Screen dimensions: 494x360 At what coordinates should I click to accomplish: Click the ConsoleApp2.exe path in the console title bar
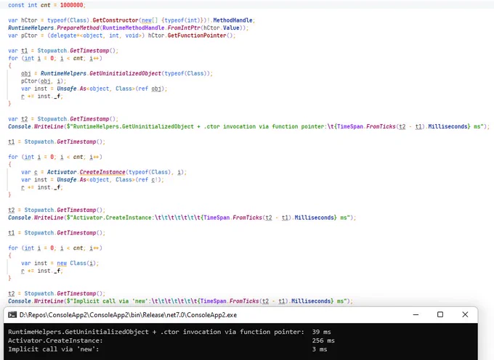pyautogui.click(x=128, y=315)
